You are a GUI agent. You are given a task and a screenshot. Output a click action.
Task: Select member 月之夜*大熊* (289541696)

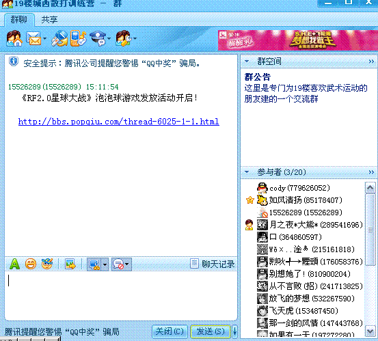click(x=303, y=225)
